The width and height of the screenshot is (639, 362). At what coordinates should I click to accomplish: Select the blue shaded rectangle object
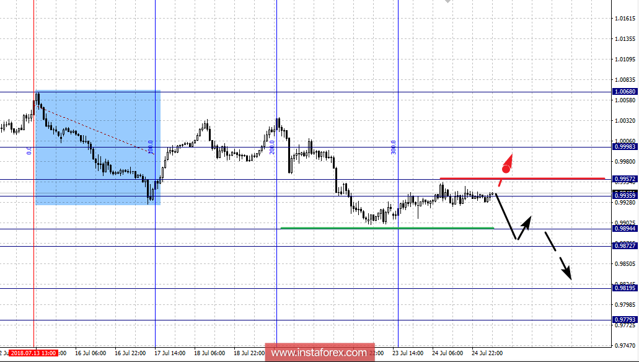98,147
